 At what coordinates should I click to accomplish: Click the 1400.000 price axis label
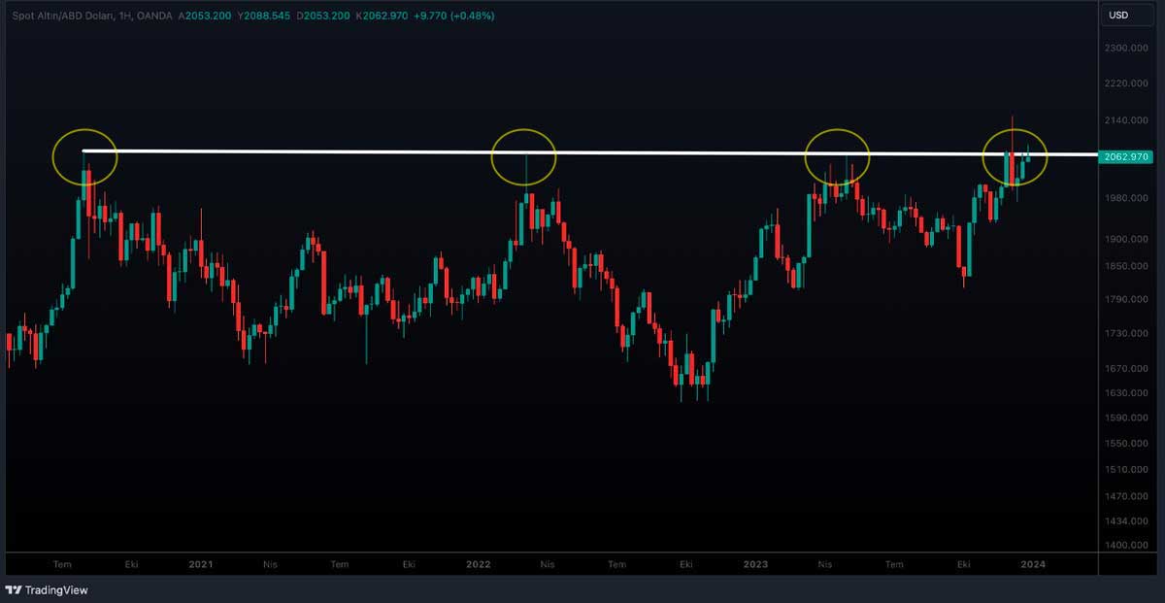(1128, 545)
